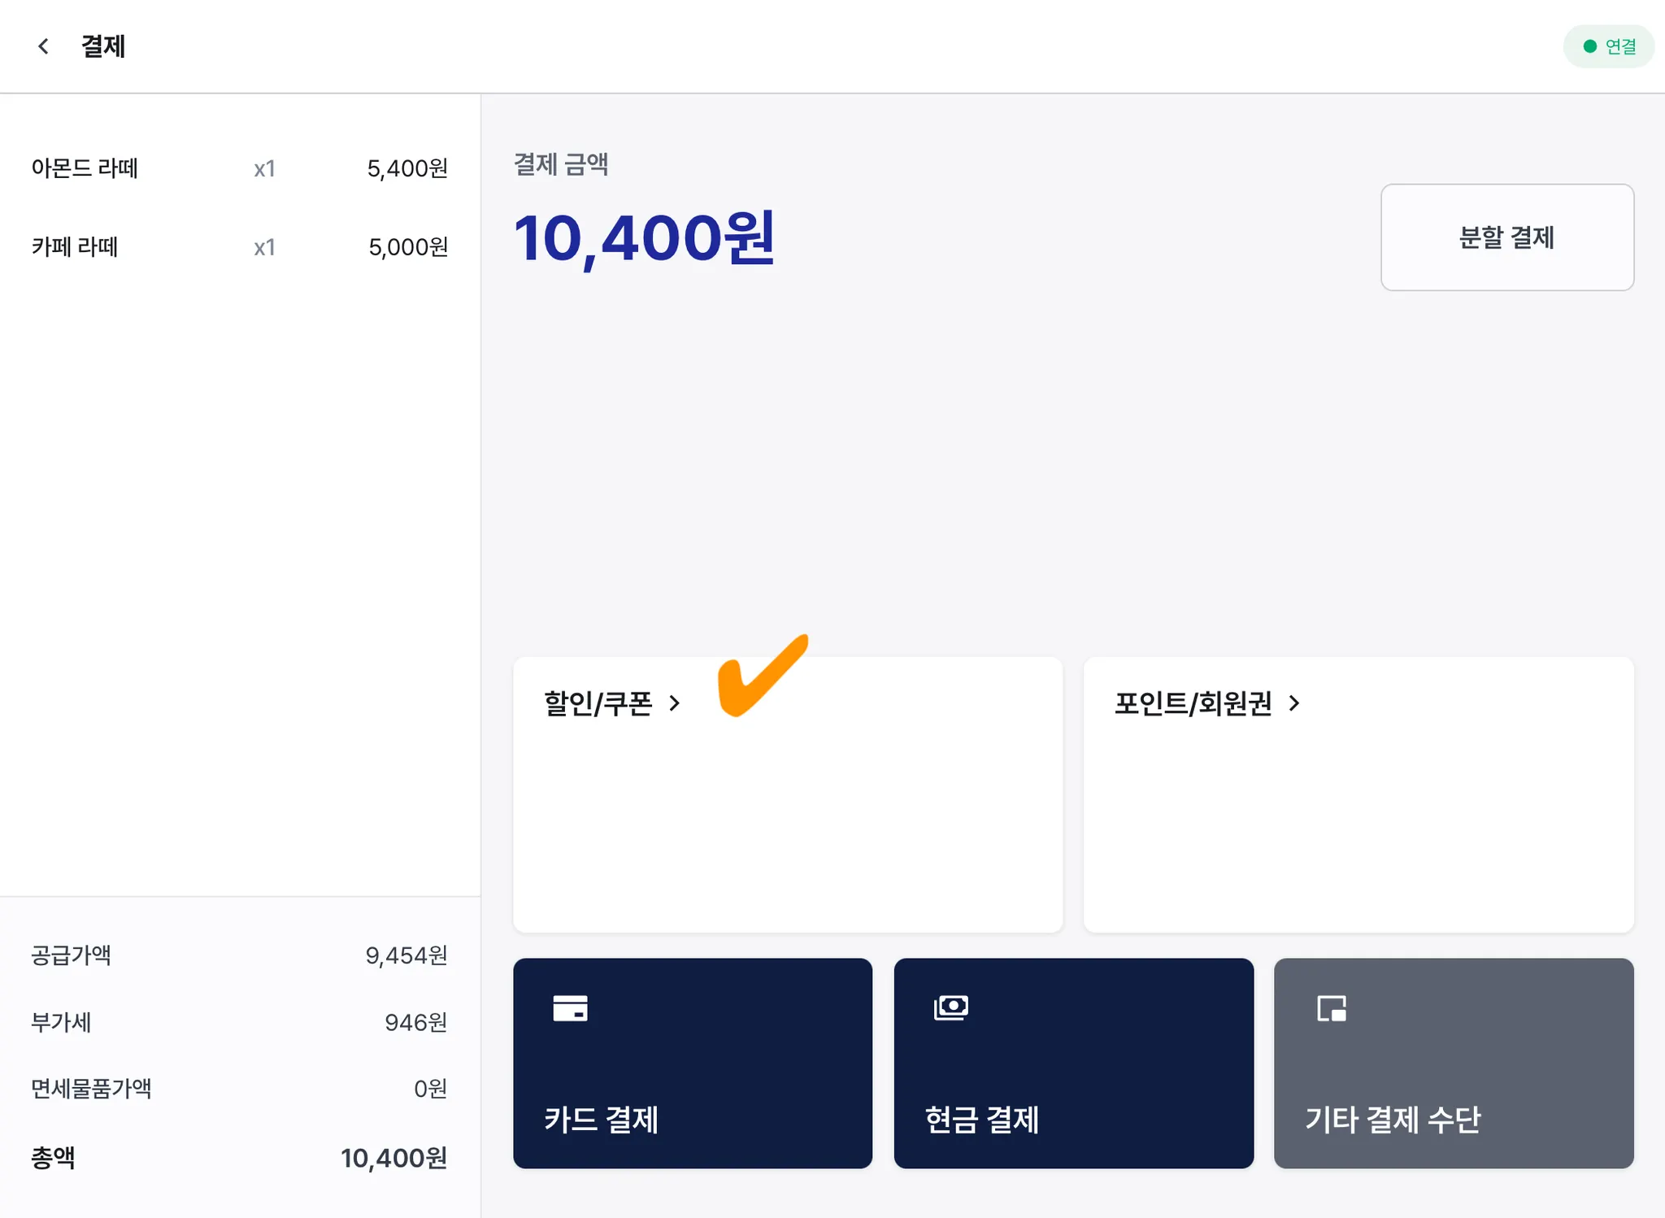Pay with 카드 결제
The image size is (1665, 1218).
692,1063
